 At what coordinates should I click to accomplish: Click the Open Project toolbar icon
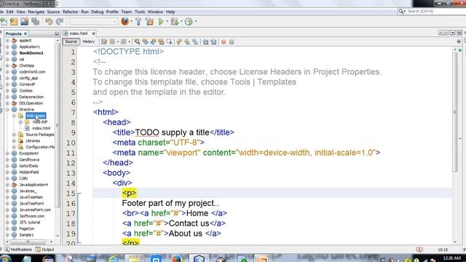click(x=24, y=21)
